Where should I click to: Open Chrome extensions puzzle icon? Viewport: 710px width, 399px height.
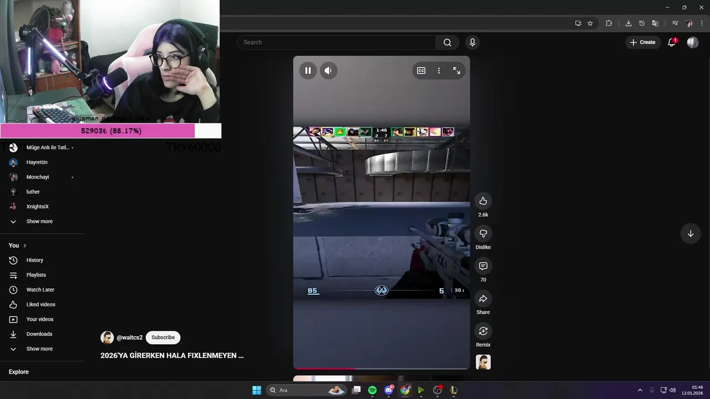(x=608, y=23)
